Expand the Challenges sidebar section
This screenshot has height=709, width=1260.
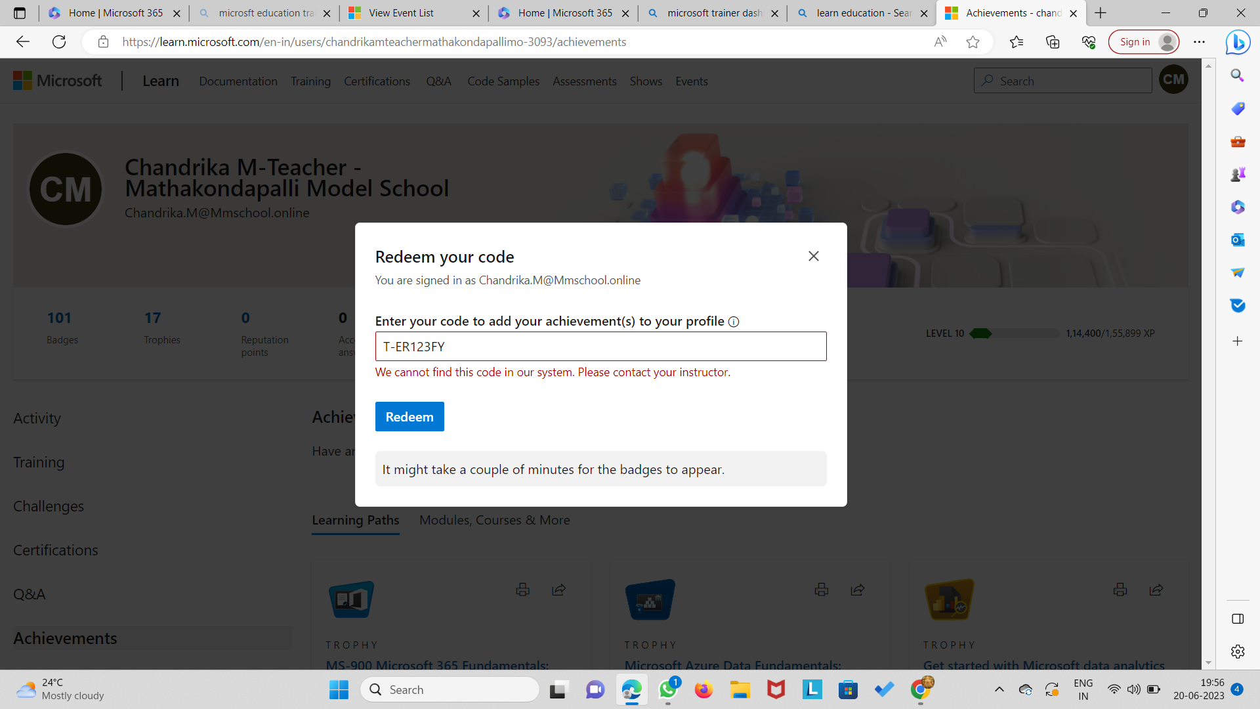coord(49,505)
